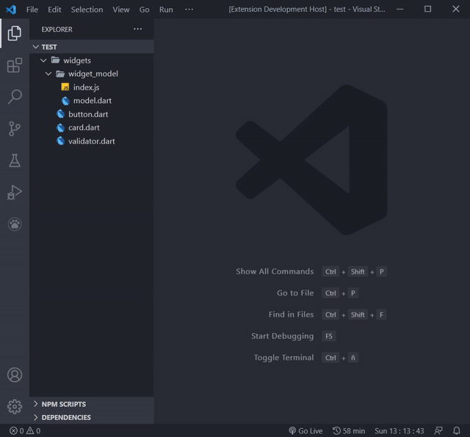Open the Manage settings gear

coord(15,407)
